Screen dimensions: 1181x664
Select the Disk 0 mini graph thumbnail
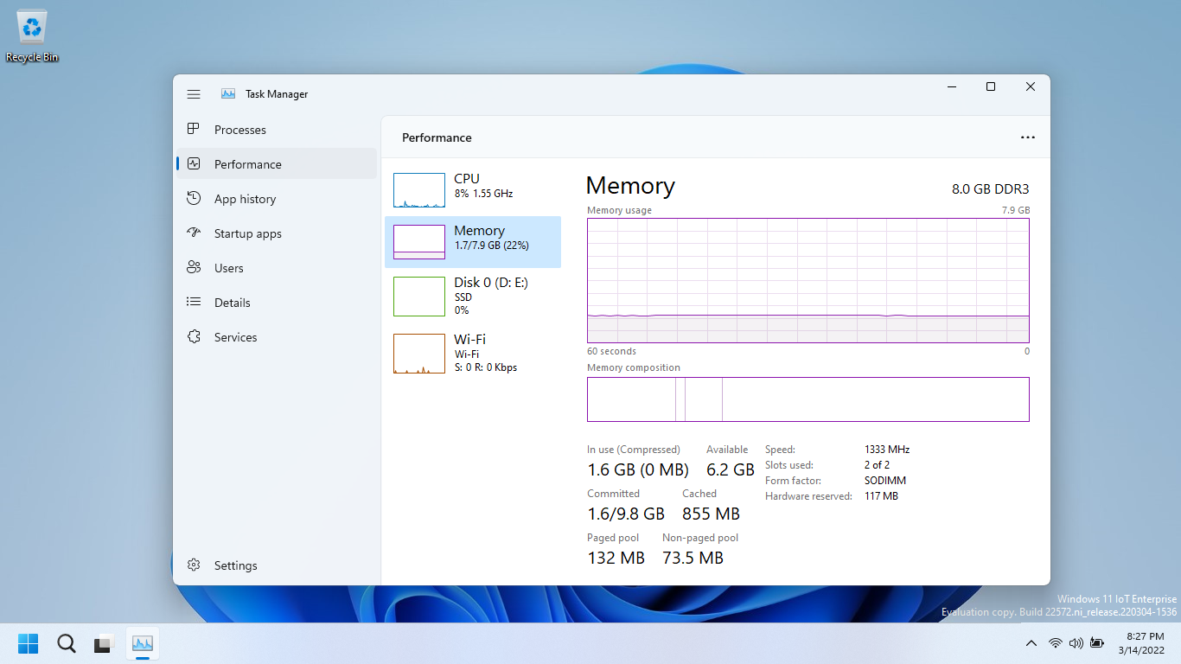(419, 297)
